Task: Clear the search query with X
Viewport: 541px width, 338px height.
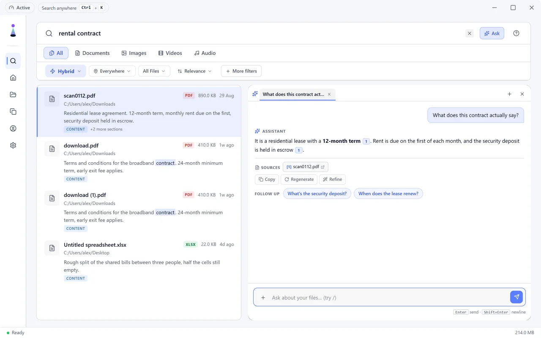Action: [469, 33]
